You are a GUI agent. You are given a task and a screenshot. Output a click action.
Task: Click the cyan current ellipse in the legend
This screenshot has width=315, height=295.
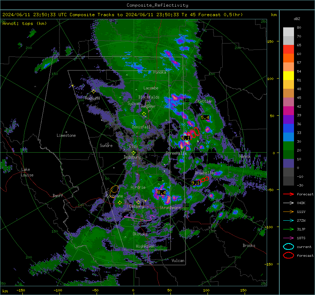tap(288, 247)
